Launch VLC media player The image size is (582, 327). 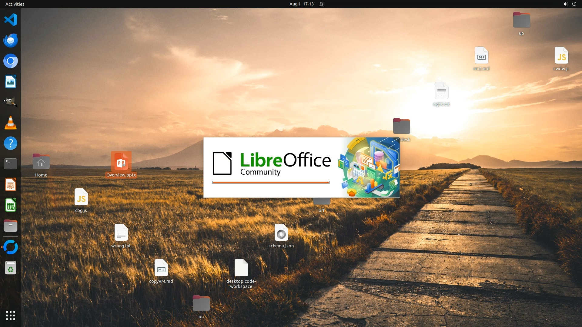(11, 123)
